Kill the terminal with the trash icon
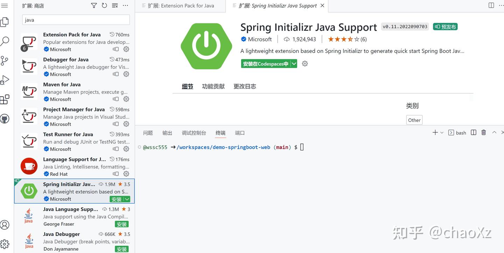 pos(484,132)
